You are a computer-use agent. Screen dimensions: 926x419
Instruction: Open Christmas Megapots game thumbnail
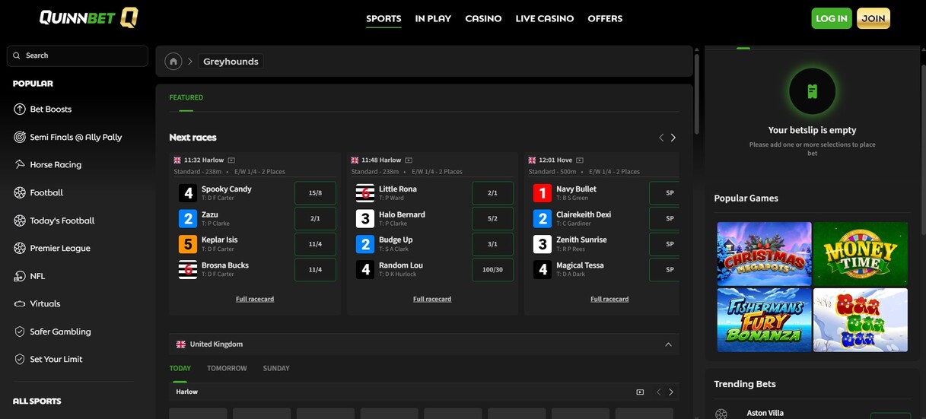764,254
